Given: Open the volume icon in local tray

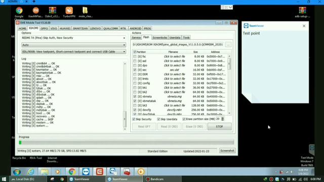Looking at the screenshot, I should [306, 179].
